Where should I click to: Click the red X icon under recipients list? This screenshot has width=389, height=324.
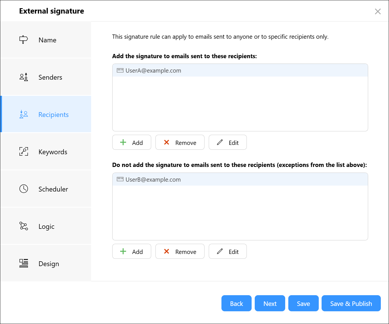(x=166, y=142)
